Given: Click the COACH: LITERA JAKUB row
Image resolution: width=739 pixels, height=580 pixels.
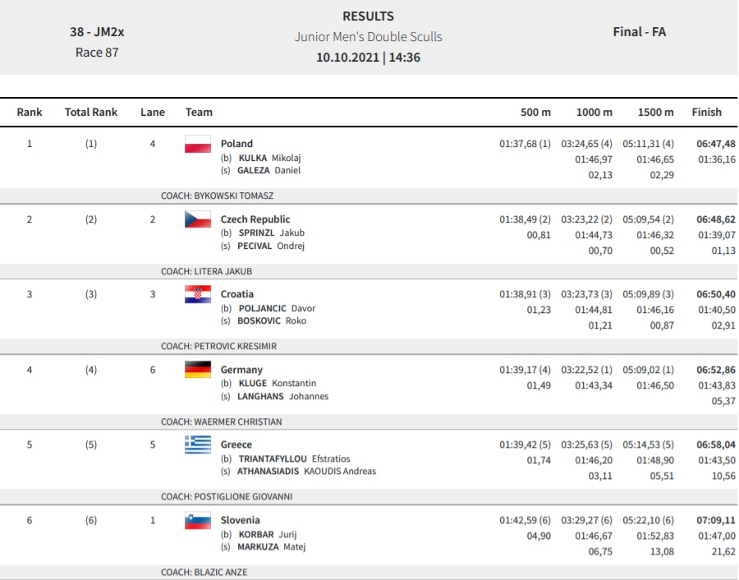Looking at the screenshot, I should coord(369,272).
